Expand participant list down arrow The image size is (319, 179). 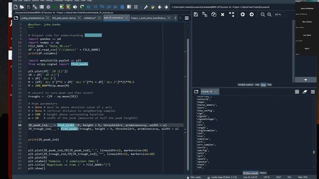[306, 80]
